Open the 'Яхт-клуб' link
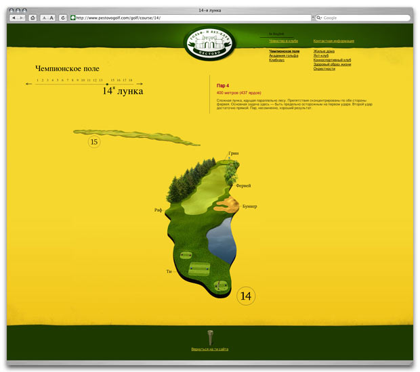Image resolution: width=420 pixels, height=372 pixels. (x=322, y=55)
